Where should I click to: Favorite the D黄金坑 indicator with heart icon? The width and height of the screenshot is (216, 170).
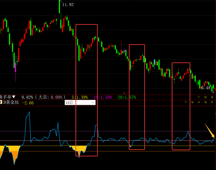(186, 102)
